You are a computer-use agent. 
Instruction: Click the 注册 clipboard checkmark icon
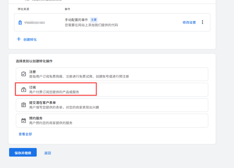(x=24, y=74)
